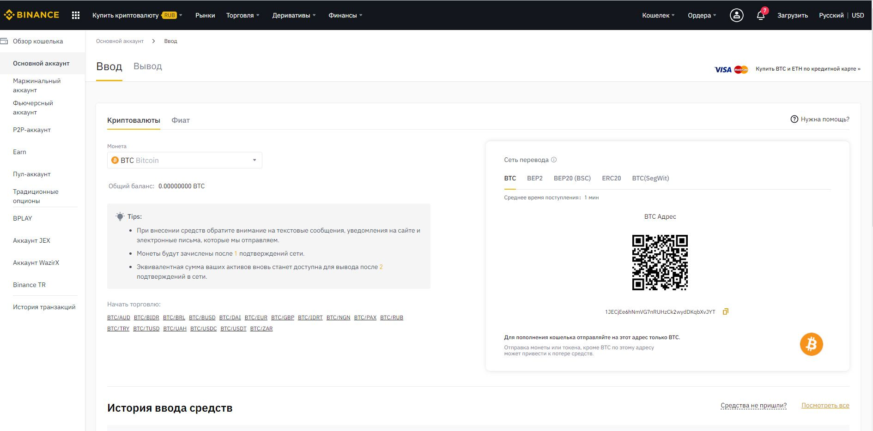
Task: Click the orange Bitcoin coin icon
Action: pyautogui.click(x=811, y=344)
